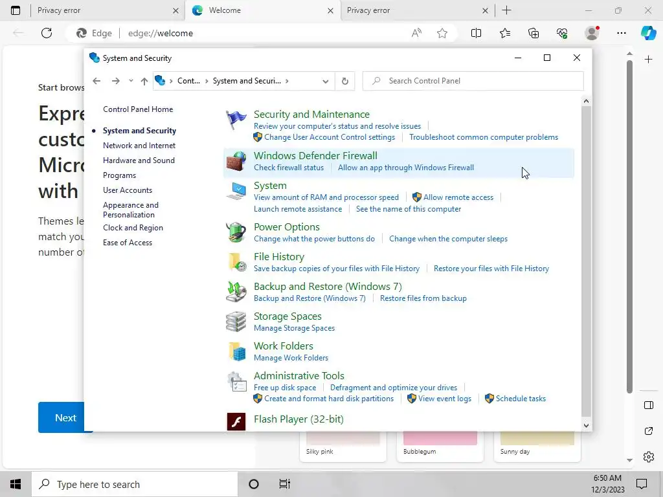This screenshot has height=497, width=663.
Task: Go up one level in Control Panel
Action: (144, 81)
